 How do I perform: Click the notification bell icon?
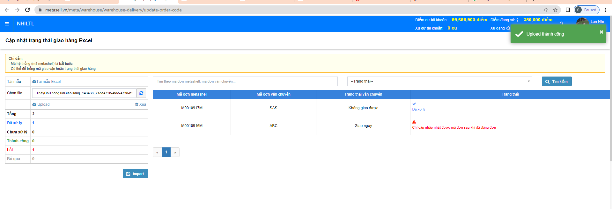561,23
